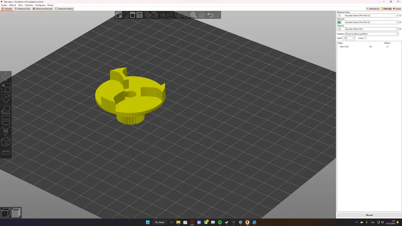
Task: Select the Seam painting cube tool
Action: tap(6, 142)
